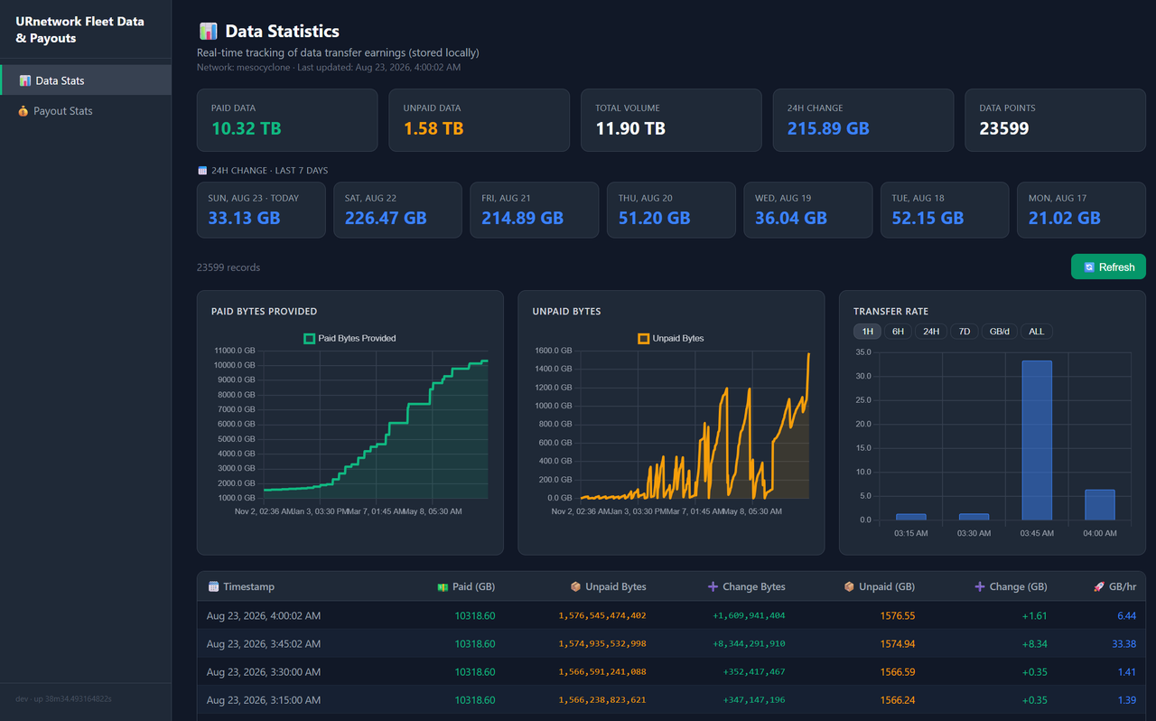Screen dimensions: 1156x721
Task: Click the "23599 records" count text
Action: (x=228, y=267)
